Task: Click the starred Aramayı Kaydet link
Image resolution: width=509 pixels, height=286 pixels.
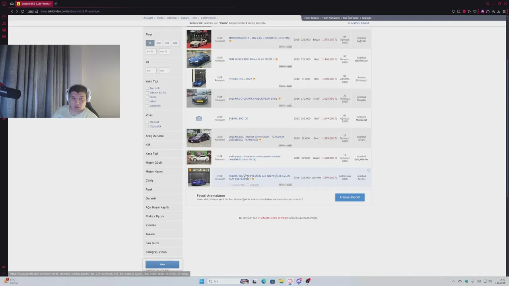Action: click(358, 23)
